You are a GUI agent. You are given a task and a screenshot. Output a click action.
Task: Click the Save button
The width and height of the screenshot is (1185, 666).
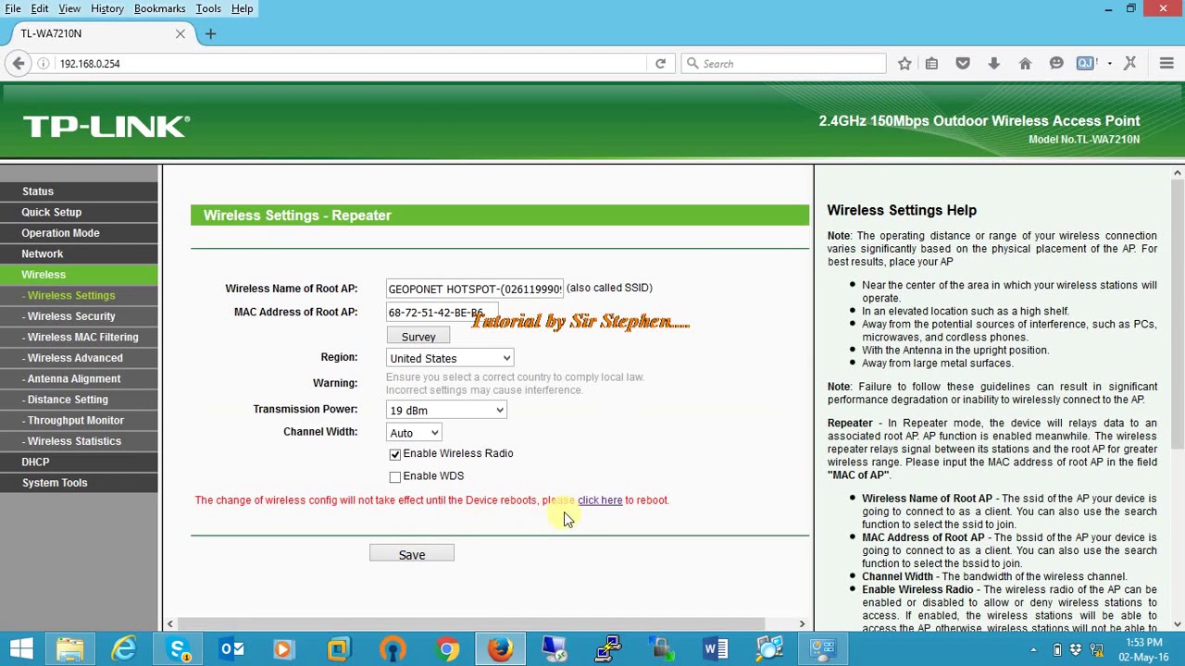412,554
